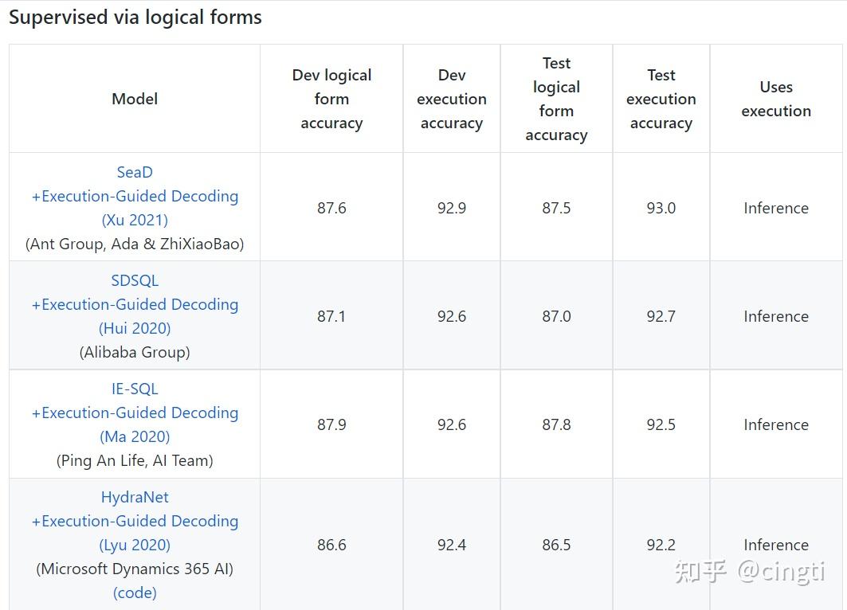Image resolution: width=847 pixels, height=610 pixels.
Task: Select the Supervised via logical forms heading
Action: click(135, 18)
